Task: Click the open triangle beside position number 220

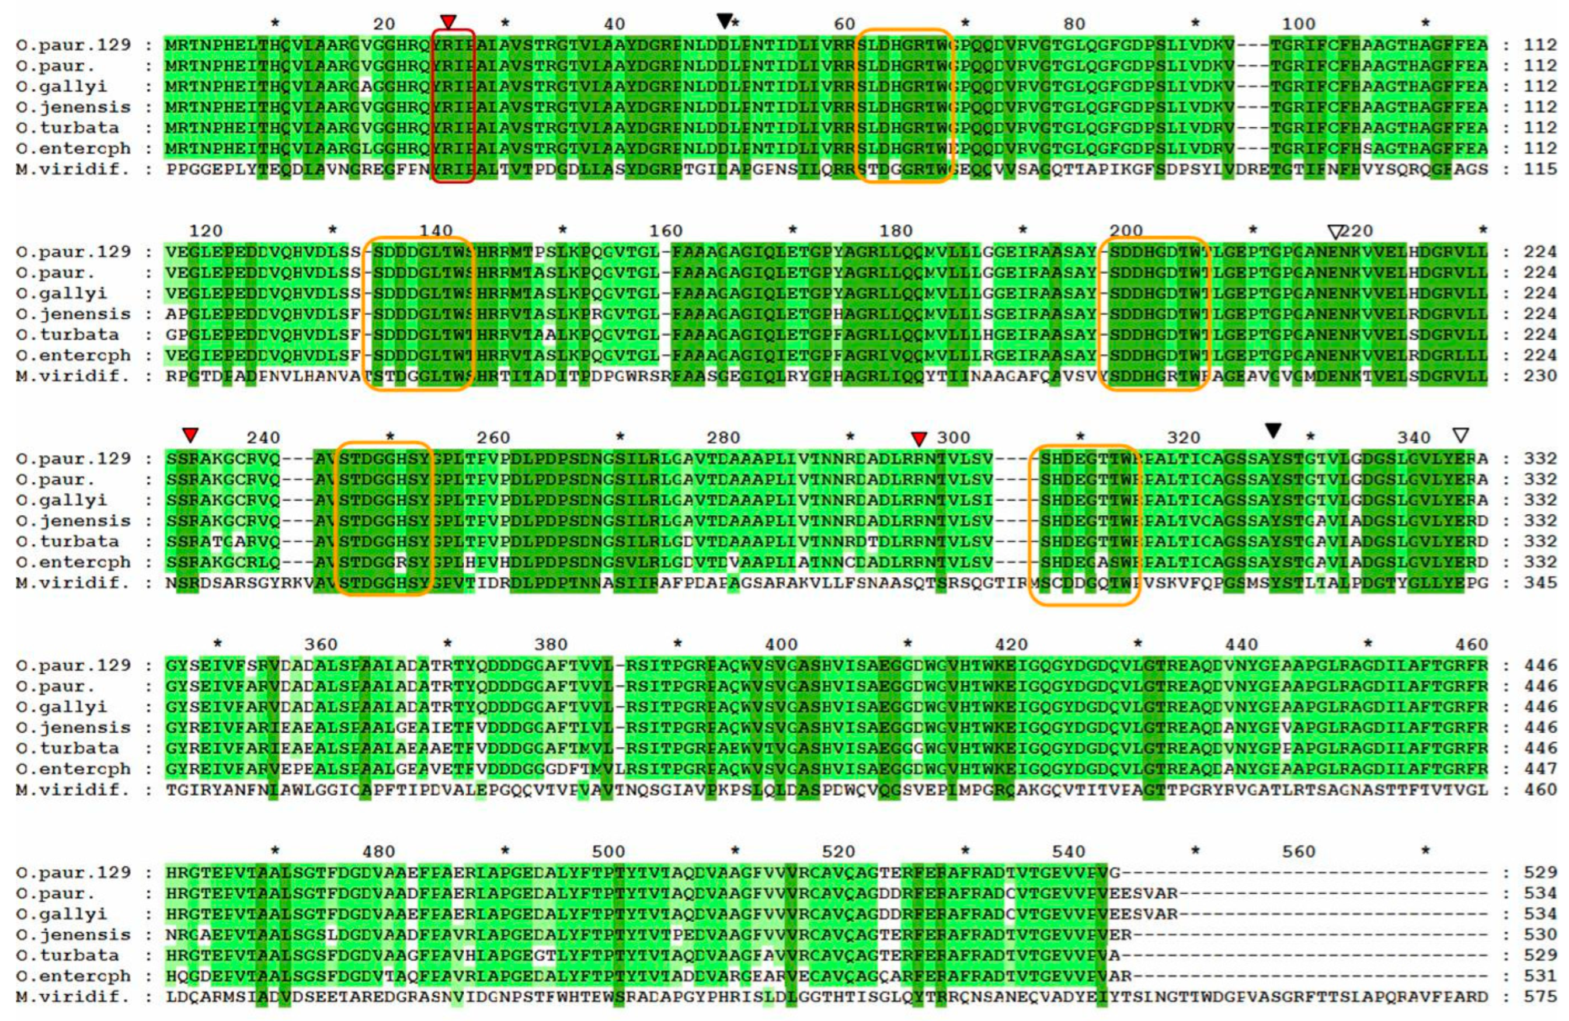Action: coord(1335,231)
